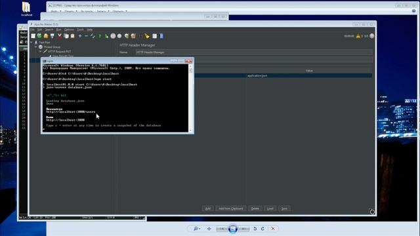Click the npm console scrollbar down arrow

[190, 130]
